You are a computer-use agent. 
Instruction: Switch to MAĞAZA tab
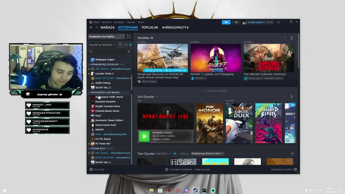pyautogui.click(x=108, y=27)
